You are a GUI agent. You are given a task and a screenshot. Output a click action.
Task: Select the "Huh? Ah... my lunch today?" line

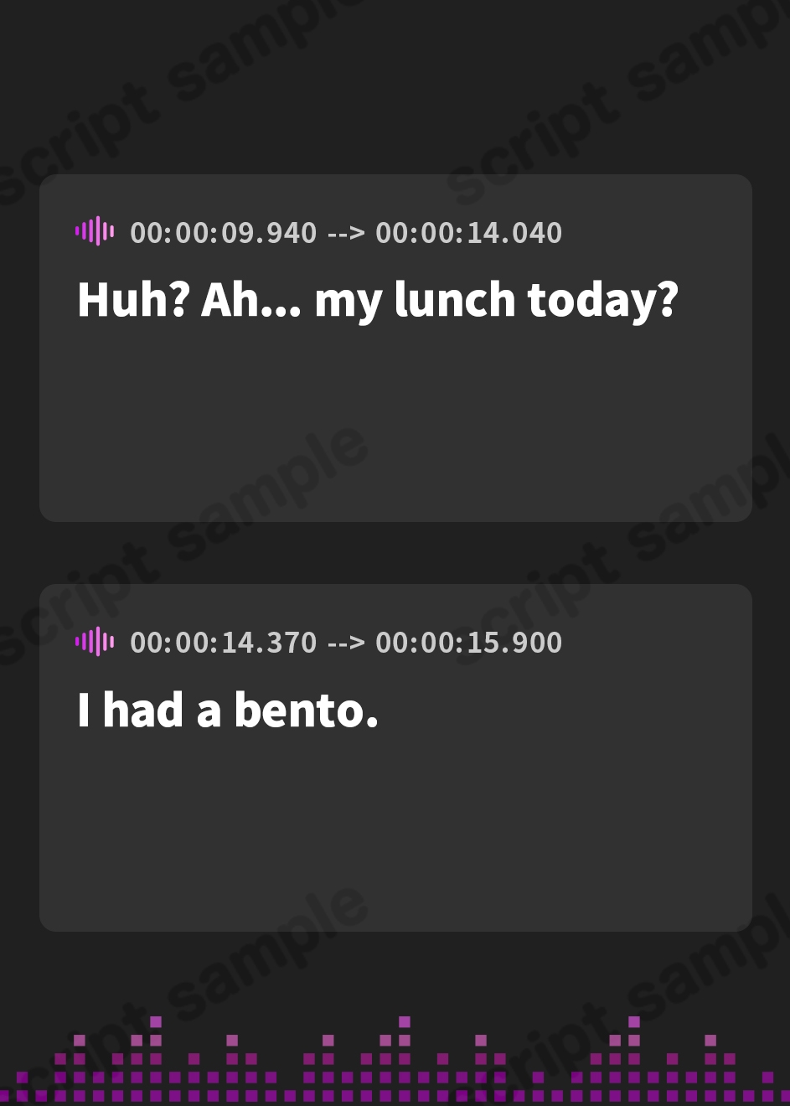tap(377, 300)
